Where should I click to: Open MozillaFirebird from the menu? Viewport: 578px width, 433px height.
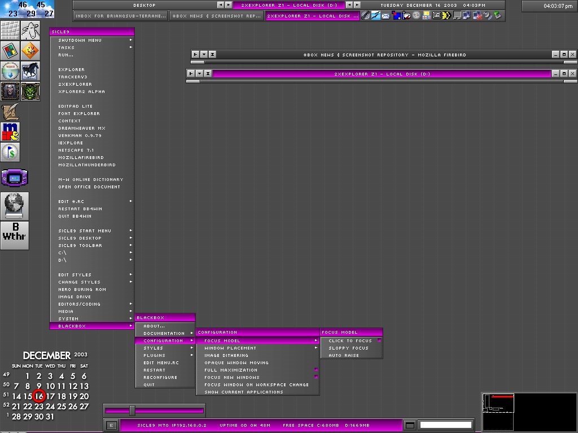(x=92, y=158)
